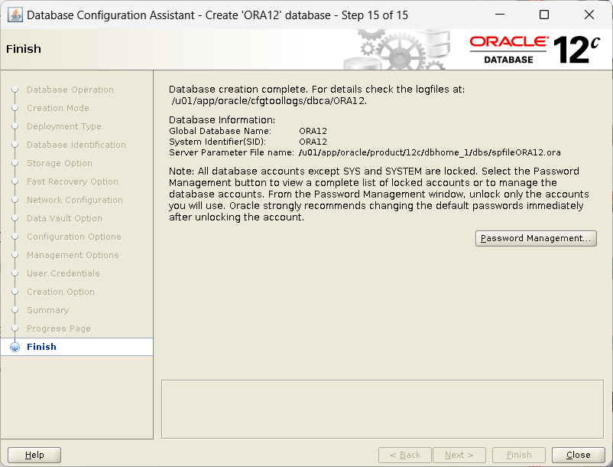Close the Database Configuration Assistant wizard
This screenshot has height=467, width=613.
point(578,455)
